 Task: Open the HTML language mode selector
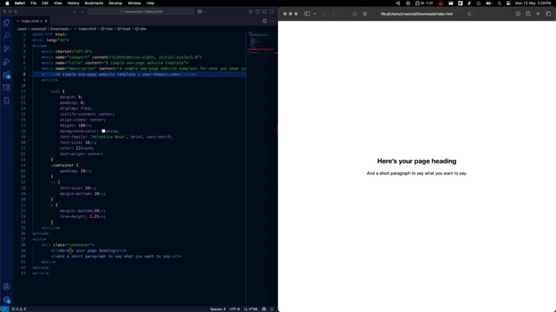click(x=253, y=309)
